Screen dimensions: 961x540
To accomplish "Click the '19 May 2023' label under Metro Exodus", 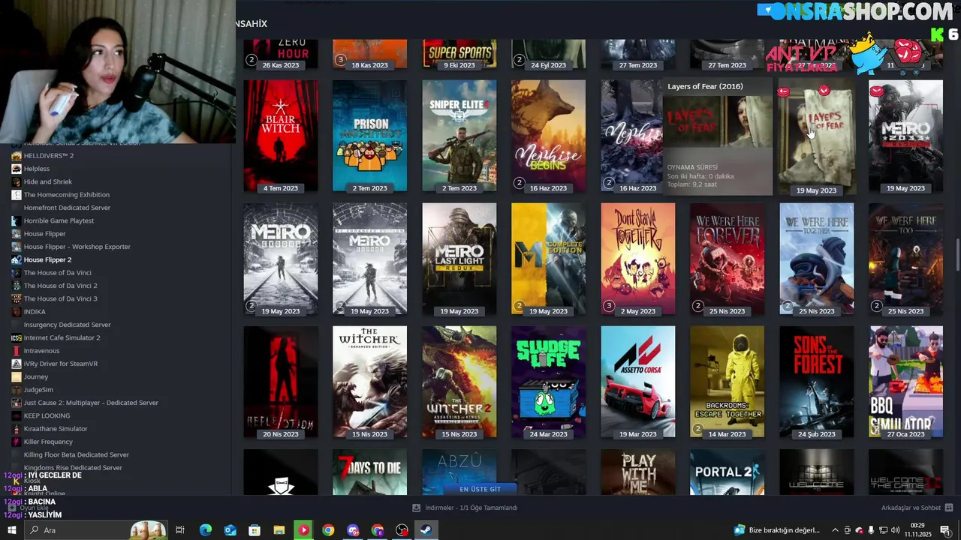I will pos(281,311).
